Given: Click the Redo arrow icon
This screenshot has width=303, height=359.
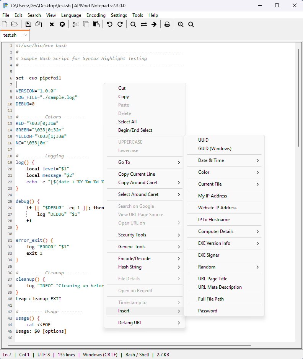Looking at the screenshot, I should (120, 24).
